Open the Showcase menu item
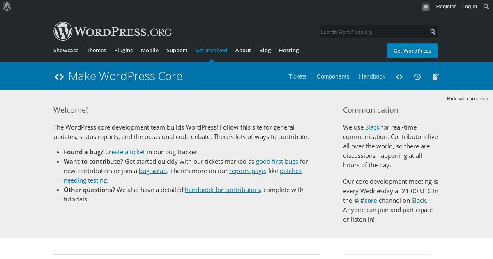The width and height of the screenshot is (493, 259). [x=66, y=50]
